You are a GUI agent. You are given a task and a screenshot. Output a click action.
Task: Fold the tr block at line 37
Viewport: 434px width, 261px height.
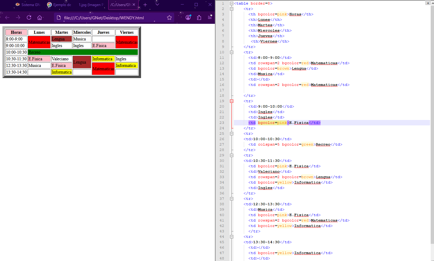tap(231, 199)
